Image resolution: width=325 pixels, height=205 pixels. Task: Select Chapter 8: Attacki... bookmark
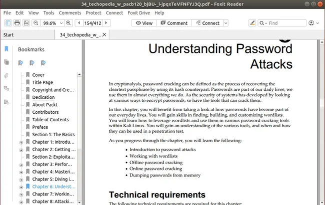[x=53, y=202]
